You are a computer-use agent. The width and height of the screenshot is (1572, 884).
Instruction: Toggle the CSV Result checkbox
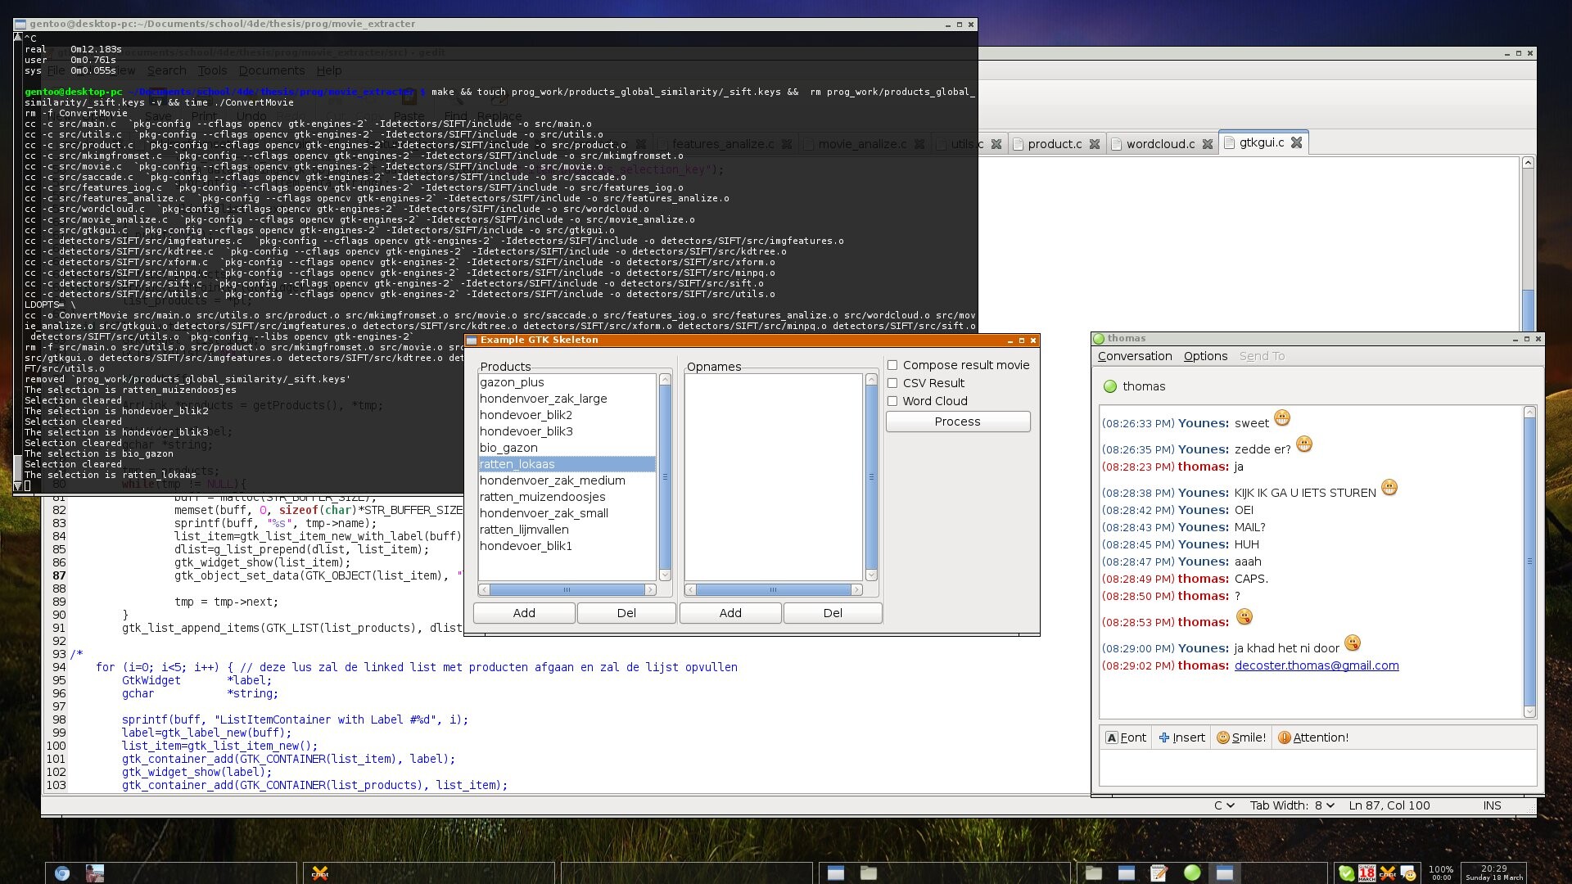tap(892, 383)
